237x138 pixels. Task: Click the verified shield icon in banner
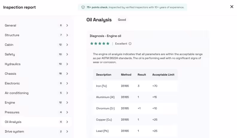83,7
